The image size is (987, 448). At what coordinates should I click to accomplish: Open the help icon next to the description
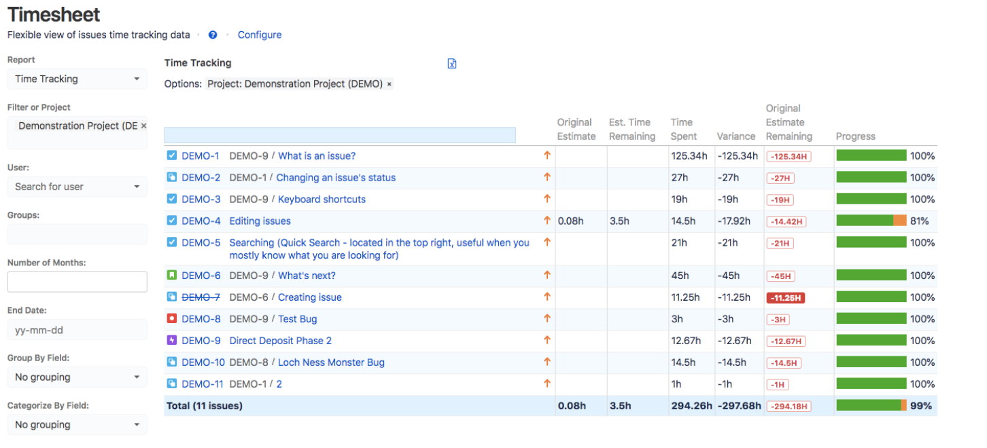[213, 35]
